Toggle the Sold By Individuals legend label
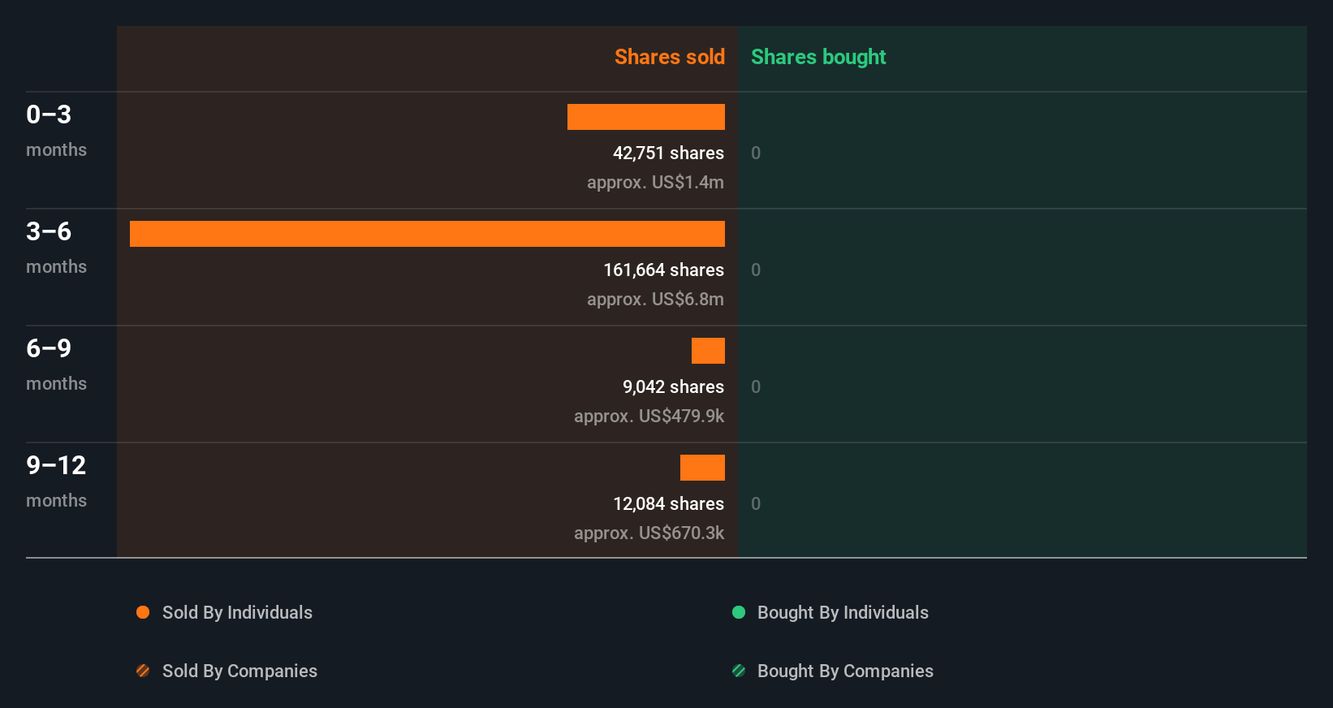The width and height of the screenshot is (1333, 708). coord(237,612)
